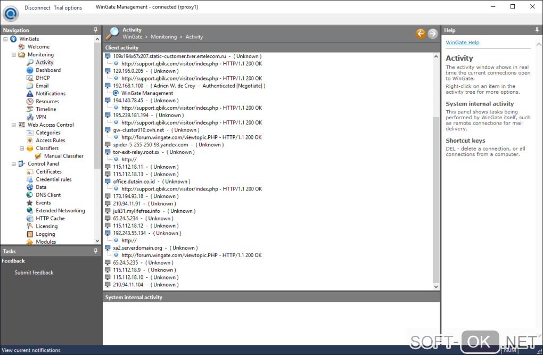The image size is (543, 355).
Task: Click the Logging icon
Action: click(x=30, y=234)
